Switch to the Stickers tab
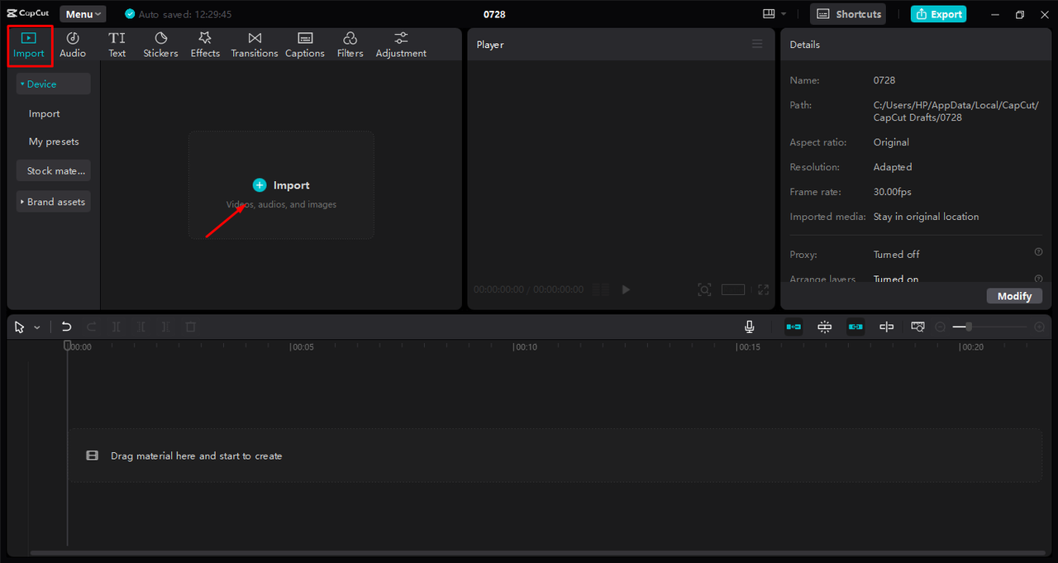Screen dimensions: 1058x563 [160, 45]
